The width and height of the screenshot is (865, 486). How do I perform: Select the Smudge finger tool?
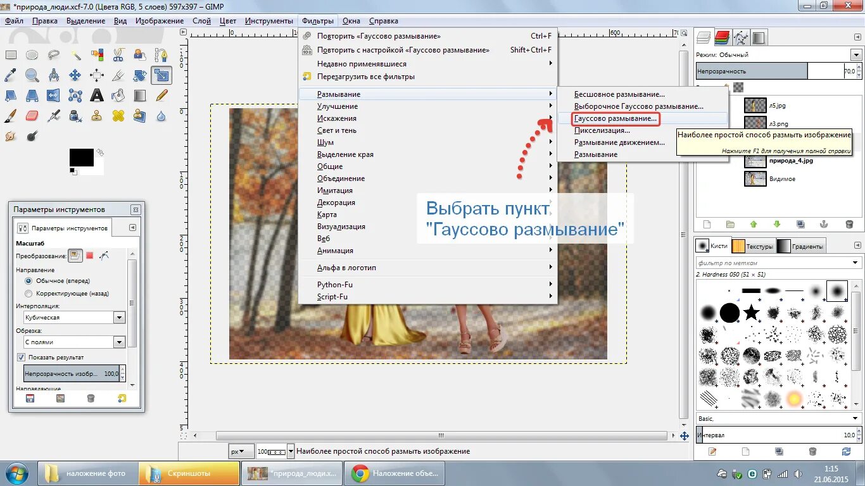11,136
